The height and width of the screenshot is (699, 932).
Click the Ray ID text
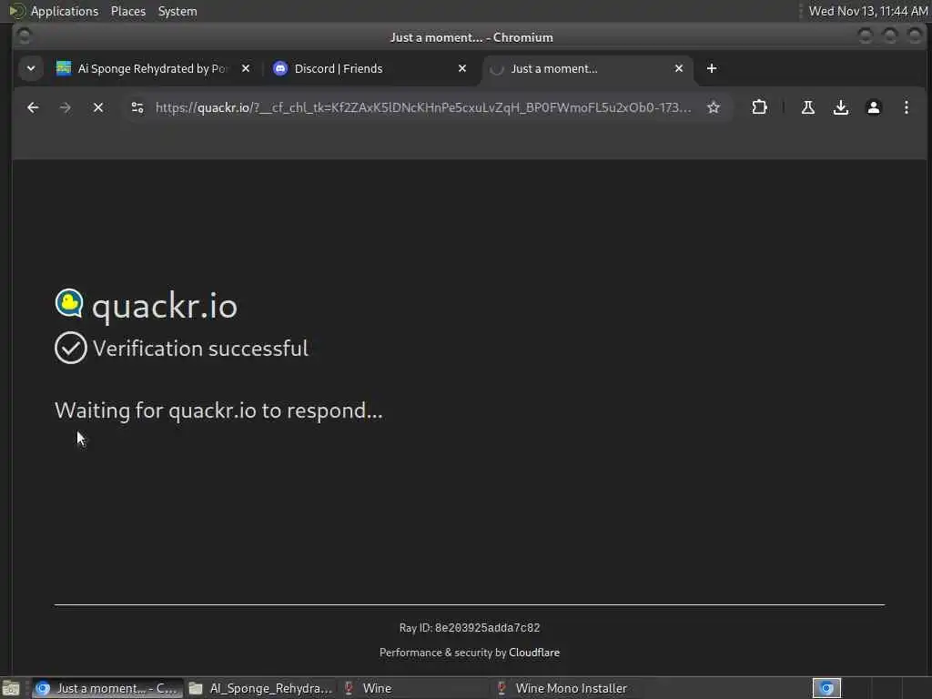[x=470, y=628]
